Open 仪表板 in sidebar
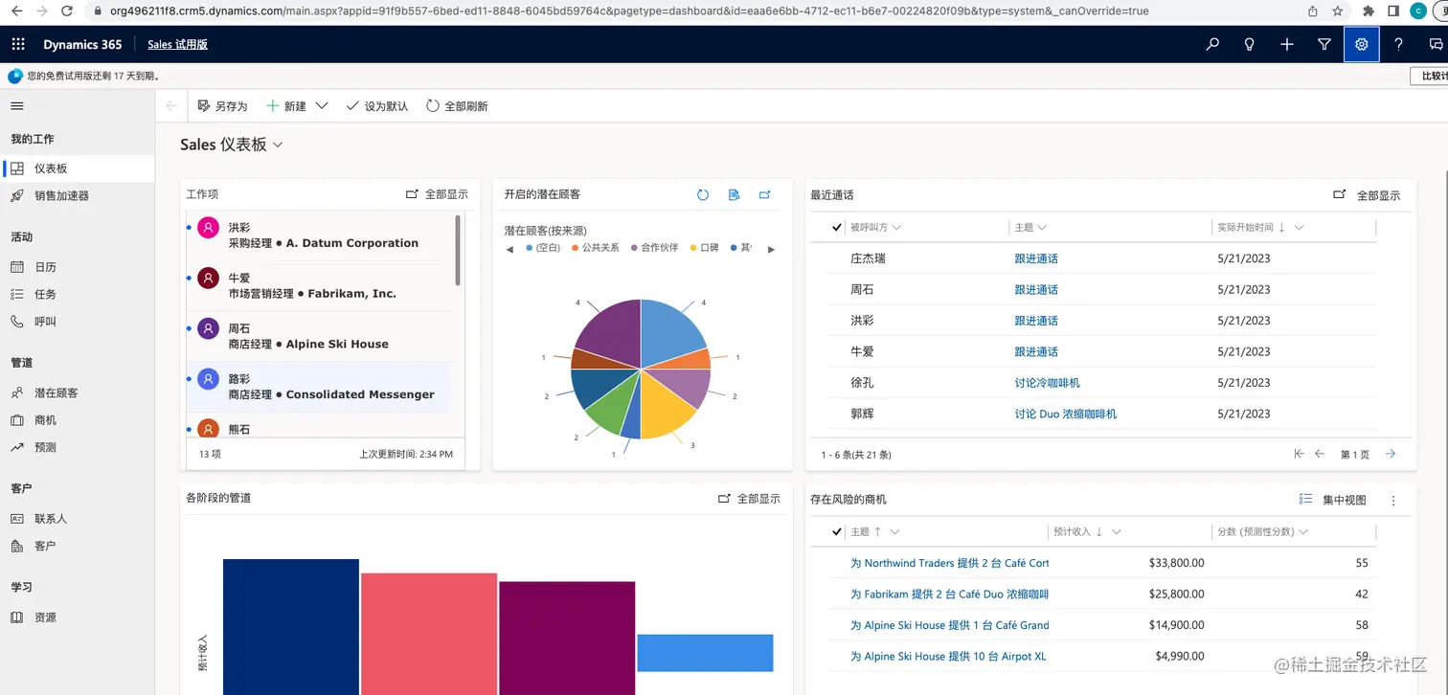 pos(78,168)
